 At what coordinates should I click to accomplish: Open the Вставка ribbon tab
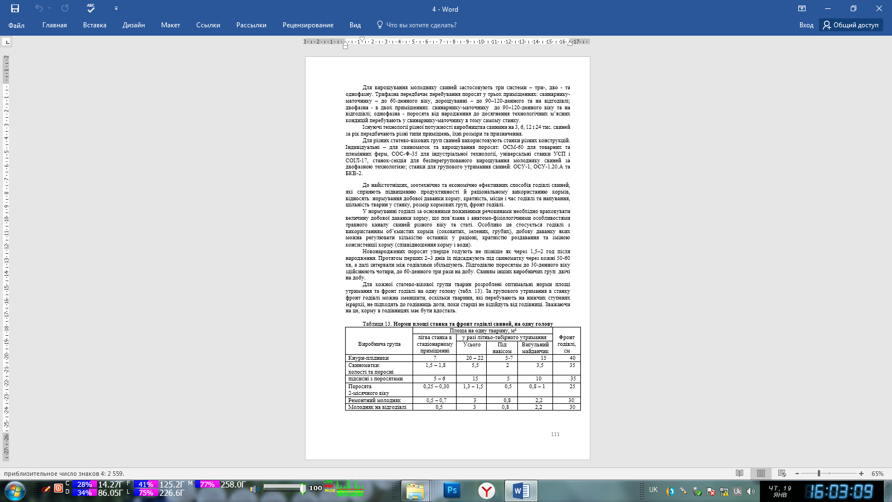click(x=94, y=25)
